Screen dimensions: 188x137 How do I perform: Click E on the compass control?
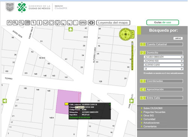[x=129, y=34]
